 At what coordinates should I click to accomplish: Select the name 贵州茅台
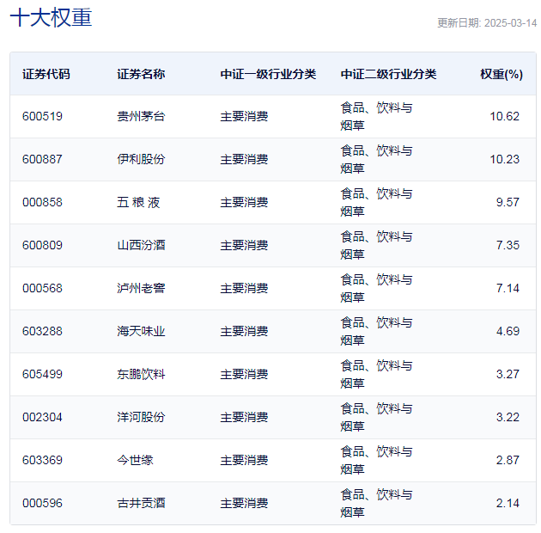141,116
